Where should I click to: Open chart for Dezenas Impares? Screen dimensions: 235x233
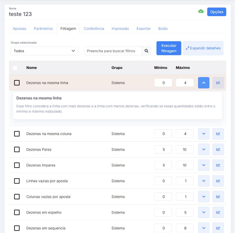pos(218,165)
